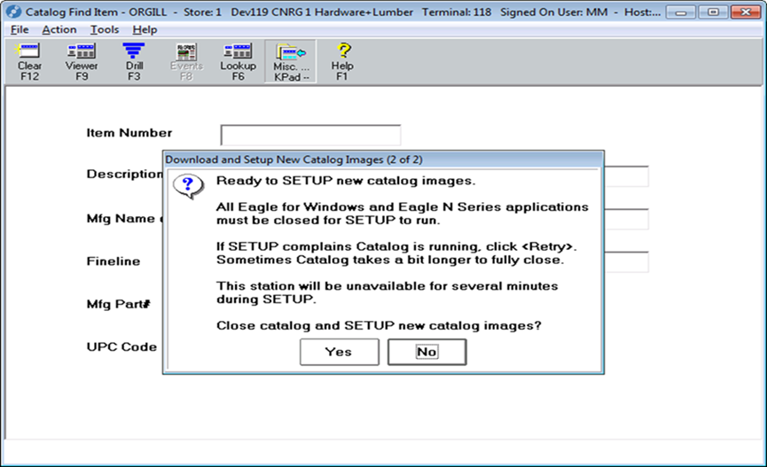This screenshot has height=467, width=767.
Task: Confirm setup with the Yes button
Action: point(339,352)
